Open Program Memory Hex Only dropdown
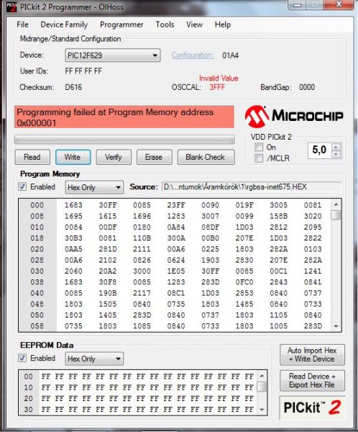 coord(94,187)
